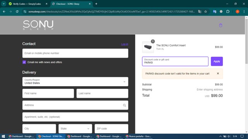The width and height of the screenshot is (248, 139).
Task: Uncheck Email me with news and offers
Action: pyautogui.click(x=24, y=62)
